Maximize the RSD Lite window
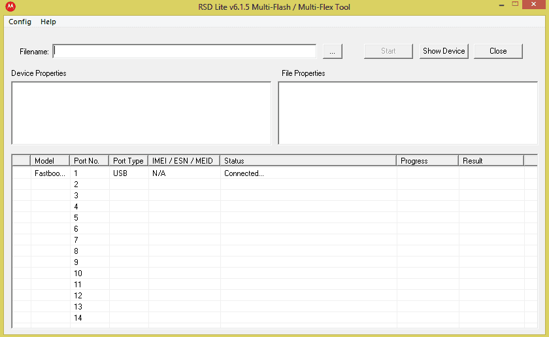549x337 pixels. click(x=515, y=4)
